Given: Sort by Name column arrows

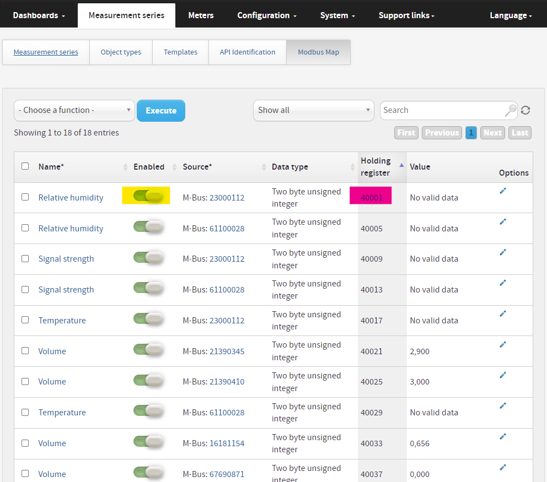Looking at the screenshot, I should point(125,167).
